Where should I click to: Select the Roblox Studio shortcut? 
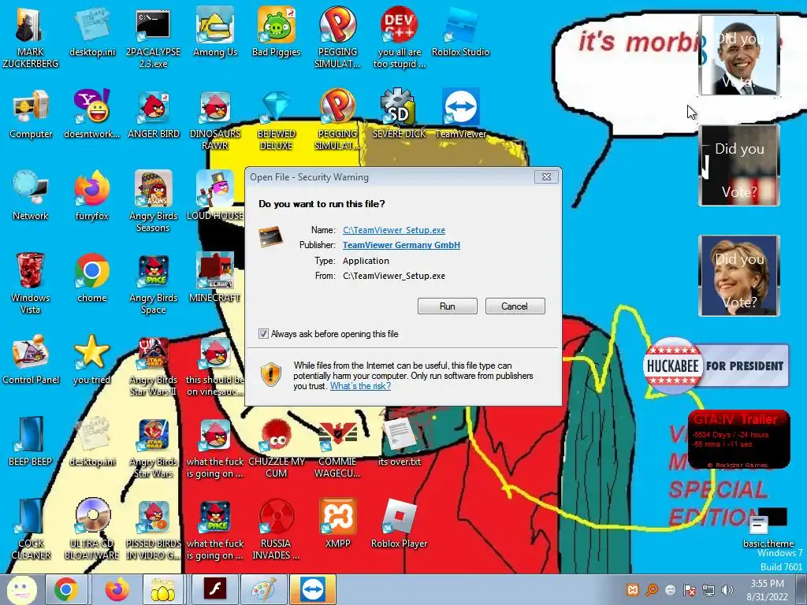(x=460, y=32)
